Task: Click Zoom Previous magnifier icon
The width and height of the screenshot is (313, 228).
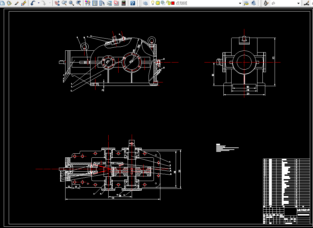Action: coord(79,3)
